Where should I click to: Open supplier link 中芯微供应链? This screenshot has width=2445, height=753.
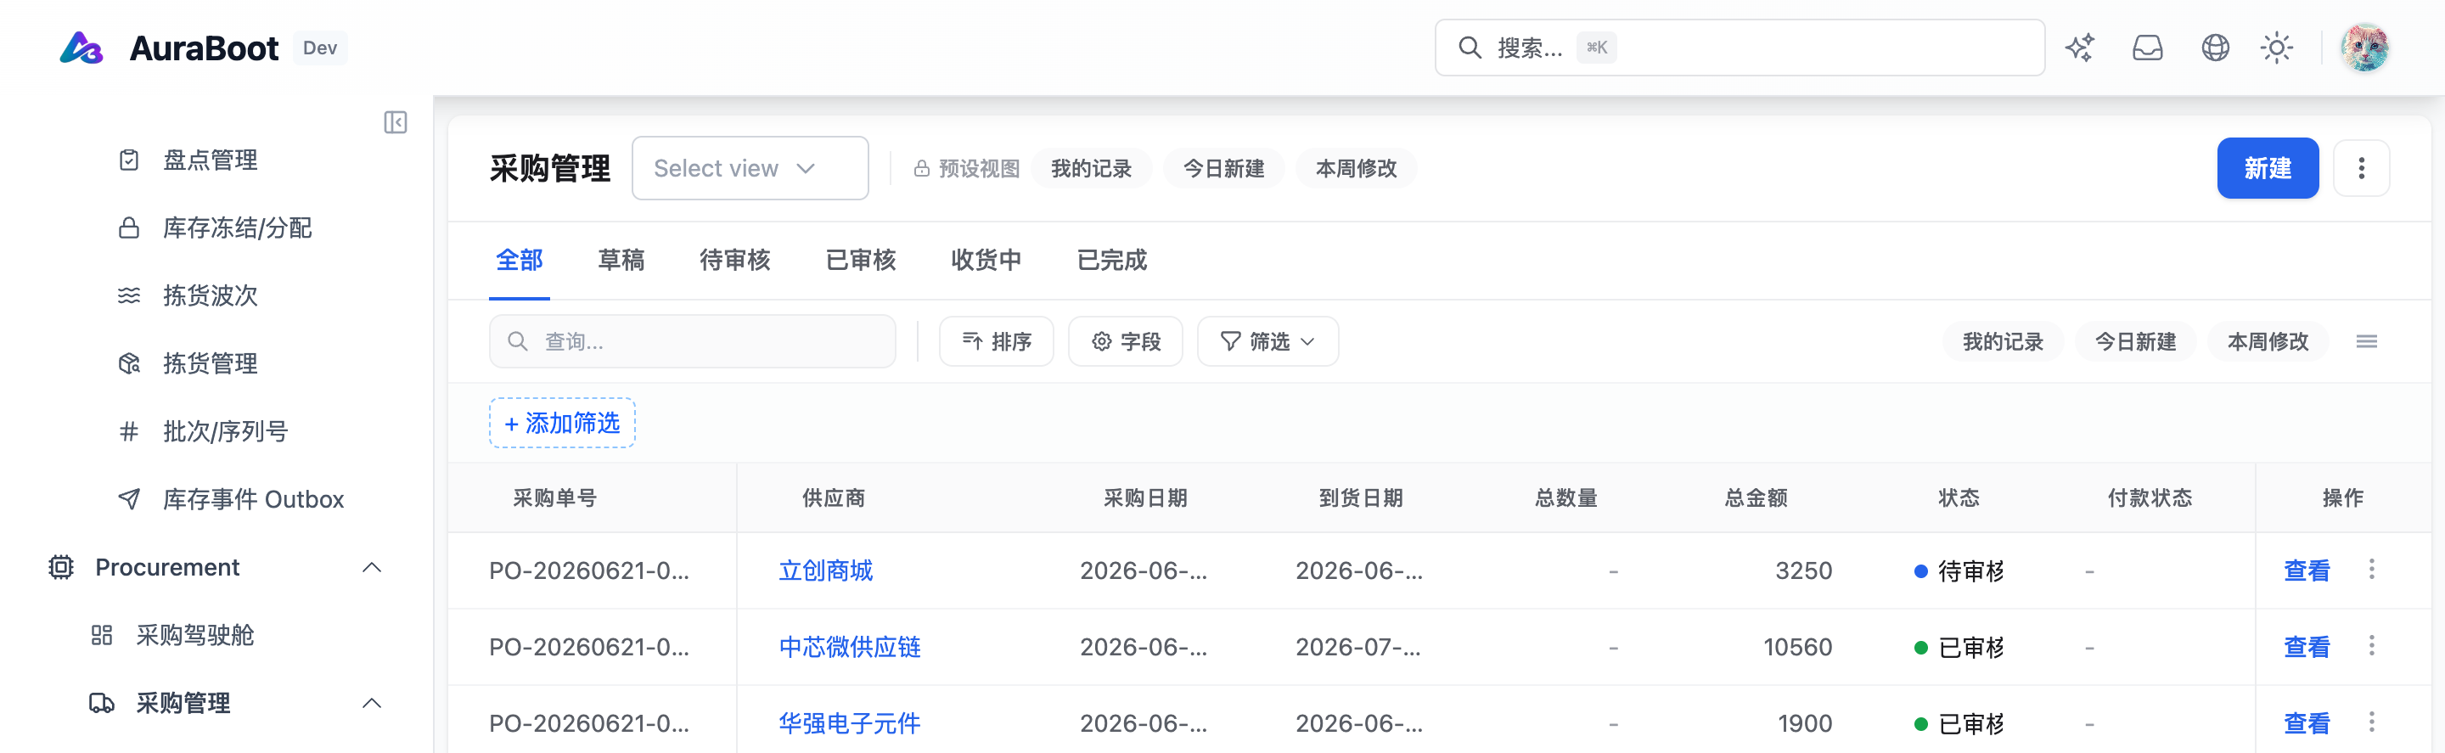(x=850, y=648)
